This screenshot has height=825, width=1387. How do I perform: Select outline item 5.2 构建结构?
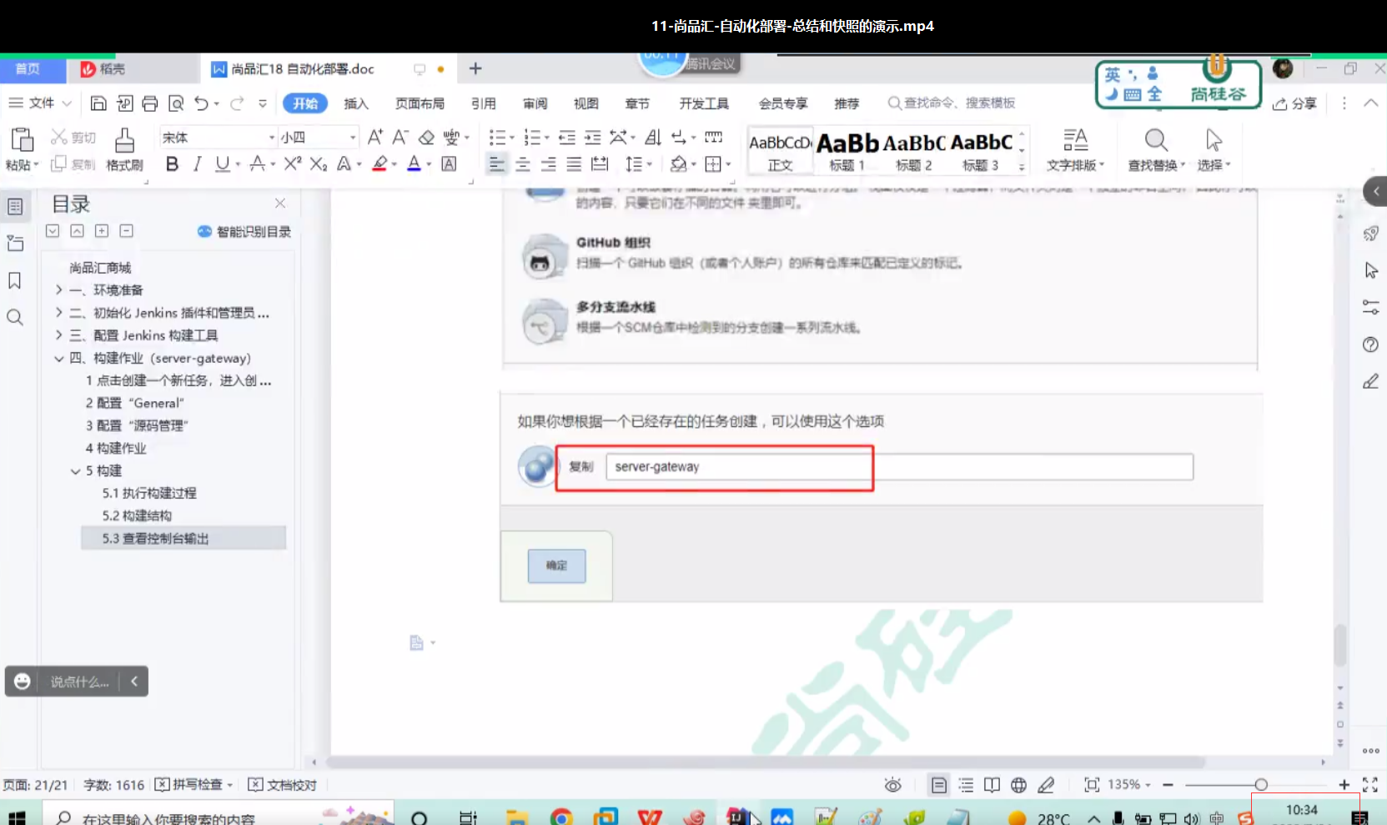[137, 516]
